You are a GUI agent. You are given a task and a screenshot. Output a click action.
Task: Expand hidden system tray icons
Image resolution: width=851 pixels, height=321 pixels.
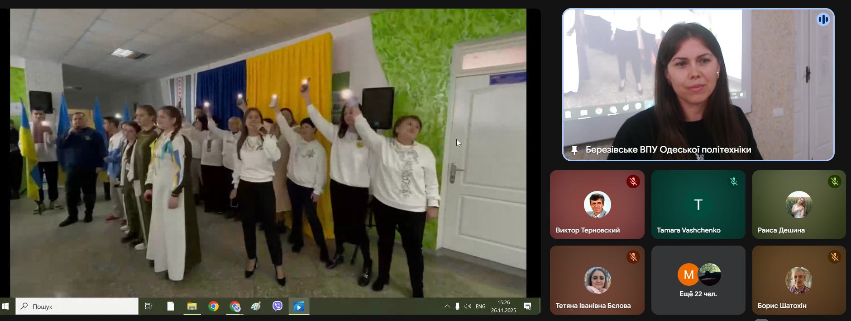[447, 306]
